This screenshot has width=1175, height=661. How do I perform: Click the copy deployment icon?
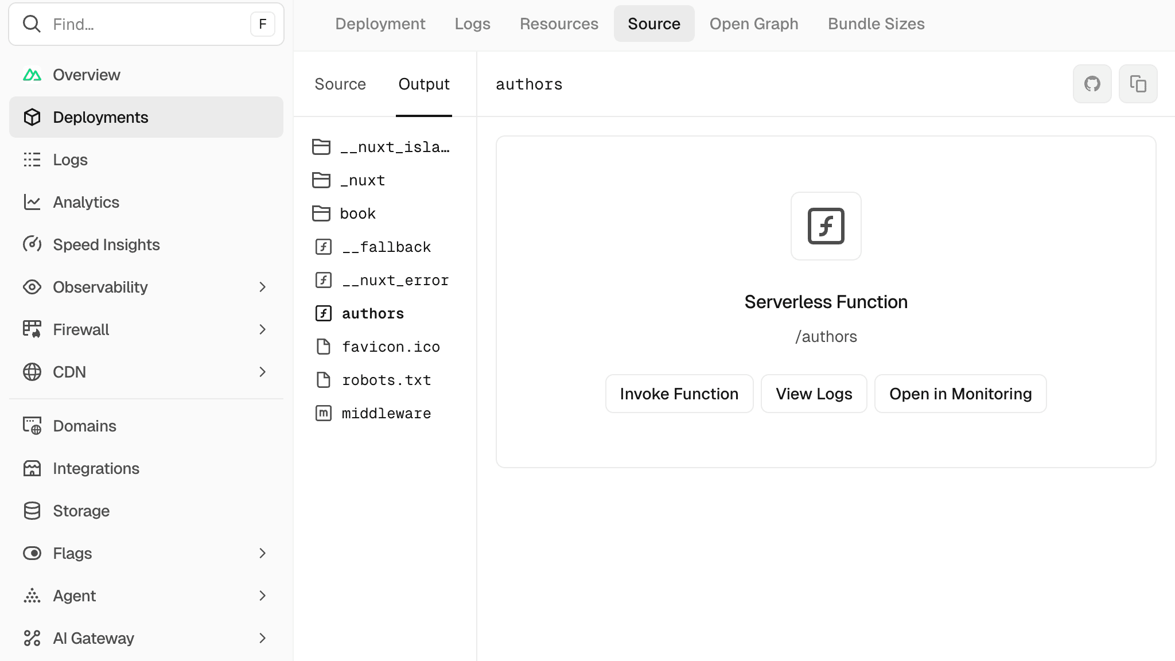pyautogui.click(x=1138, y=84)
